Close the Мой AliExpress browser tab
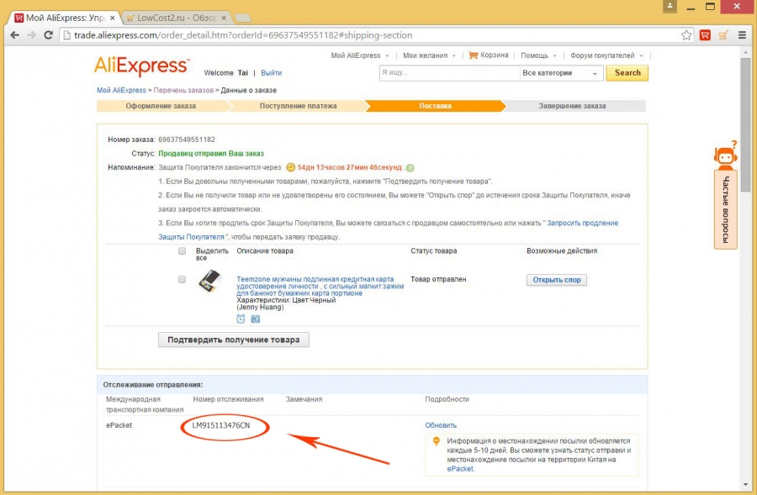Screen dimensions: 757x495 click(x=113, y=18)
